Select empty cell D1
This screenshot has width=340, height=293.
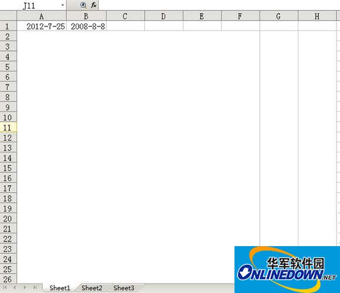[x=164, y=26]
